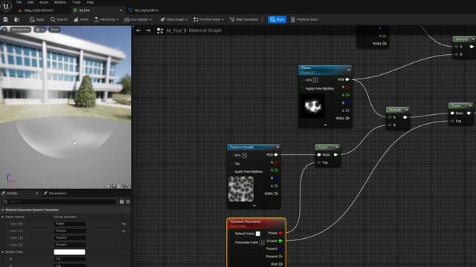The width and height of the screenshot is (476, 267).
Task: Click Dynamic Parameter node Default Value swatch
Action: click(x=258, y=234)
